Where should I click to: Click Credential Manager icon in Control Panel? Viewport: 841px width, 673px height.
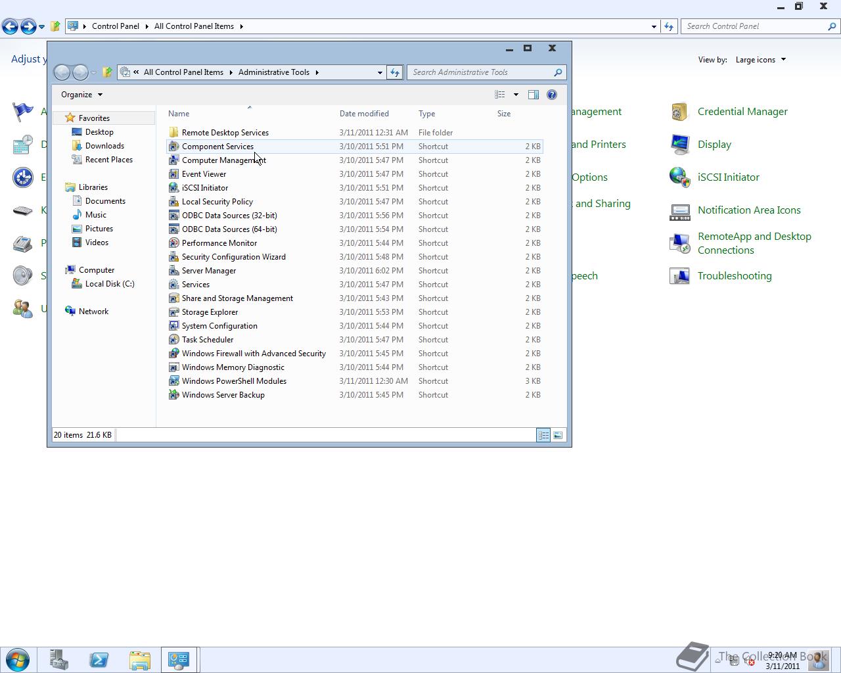(x=679, y=112)
